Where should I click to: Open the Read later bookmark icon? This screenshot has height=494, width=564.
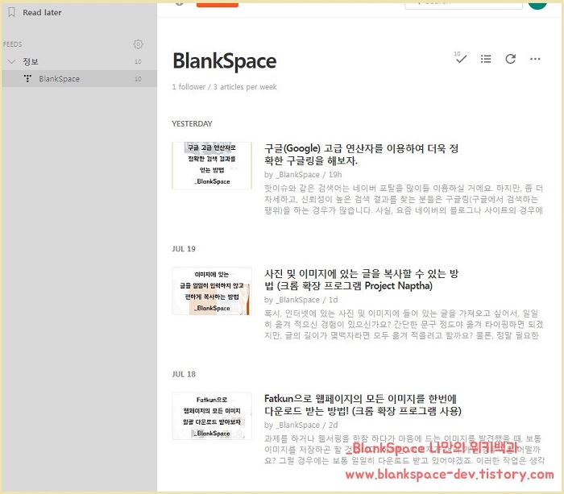pos(11,13)
